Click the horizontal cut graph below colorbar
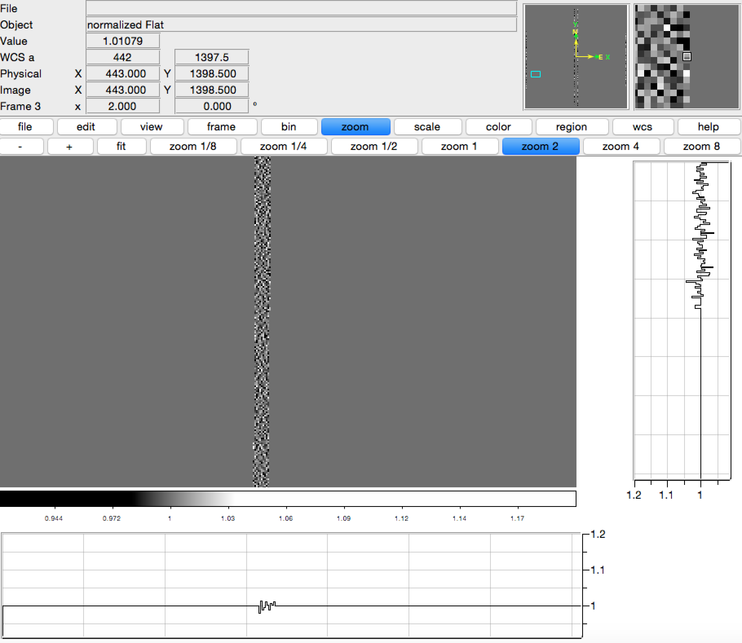Screen dimensions: 742x643 click(291, 586)
